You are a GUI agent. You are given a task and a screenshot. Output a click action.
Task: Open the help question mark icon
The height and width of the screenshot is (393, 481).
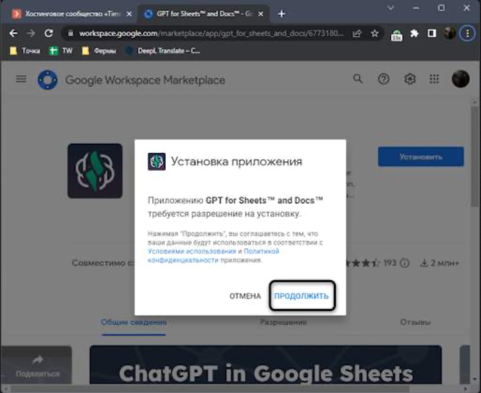point(383,79)
